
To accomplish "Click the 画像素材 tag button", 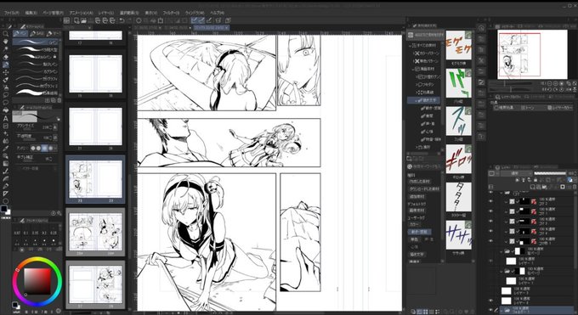I will pos(416,211).
